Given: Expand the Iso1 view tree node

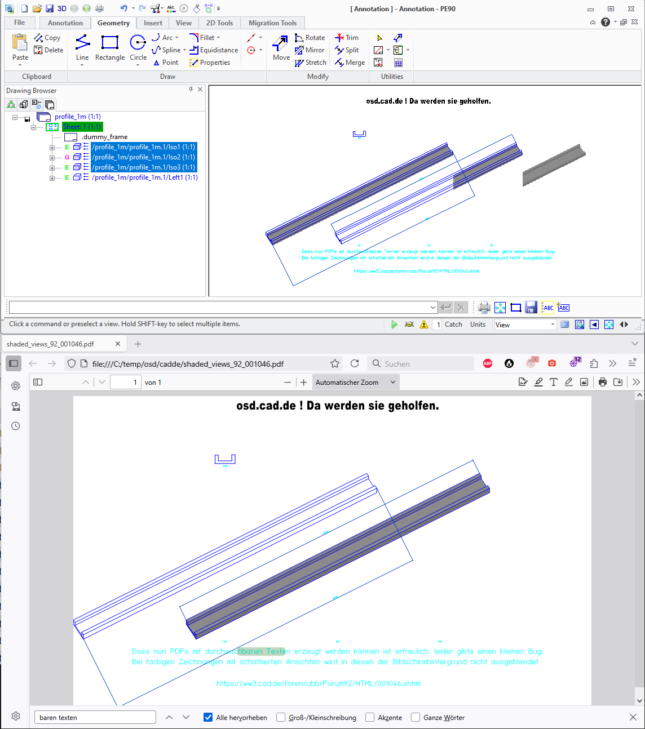Looking at the screenshot, I should click(52, 148).
